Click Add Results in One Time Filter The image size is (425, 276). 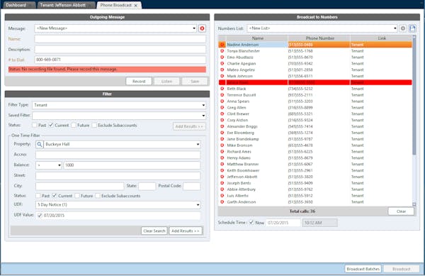pos(186,231)
